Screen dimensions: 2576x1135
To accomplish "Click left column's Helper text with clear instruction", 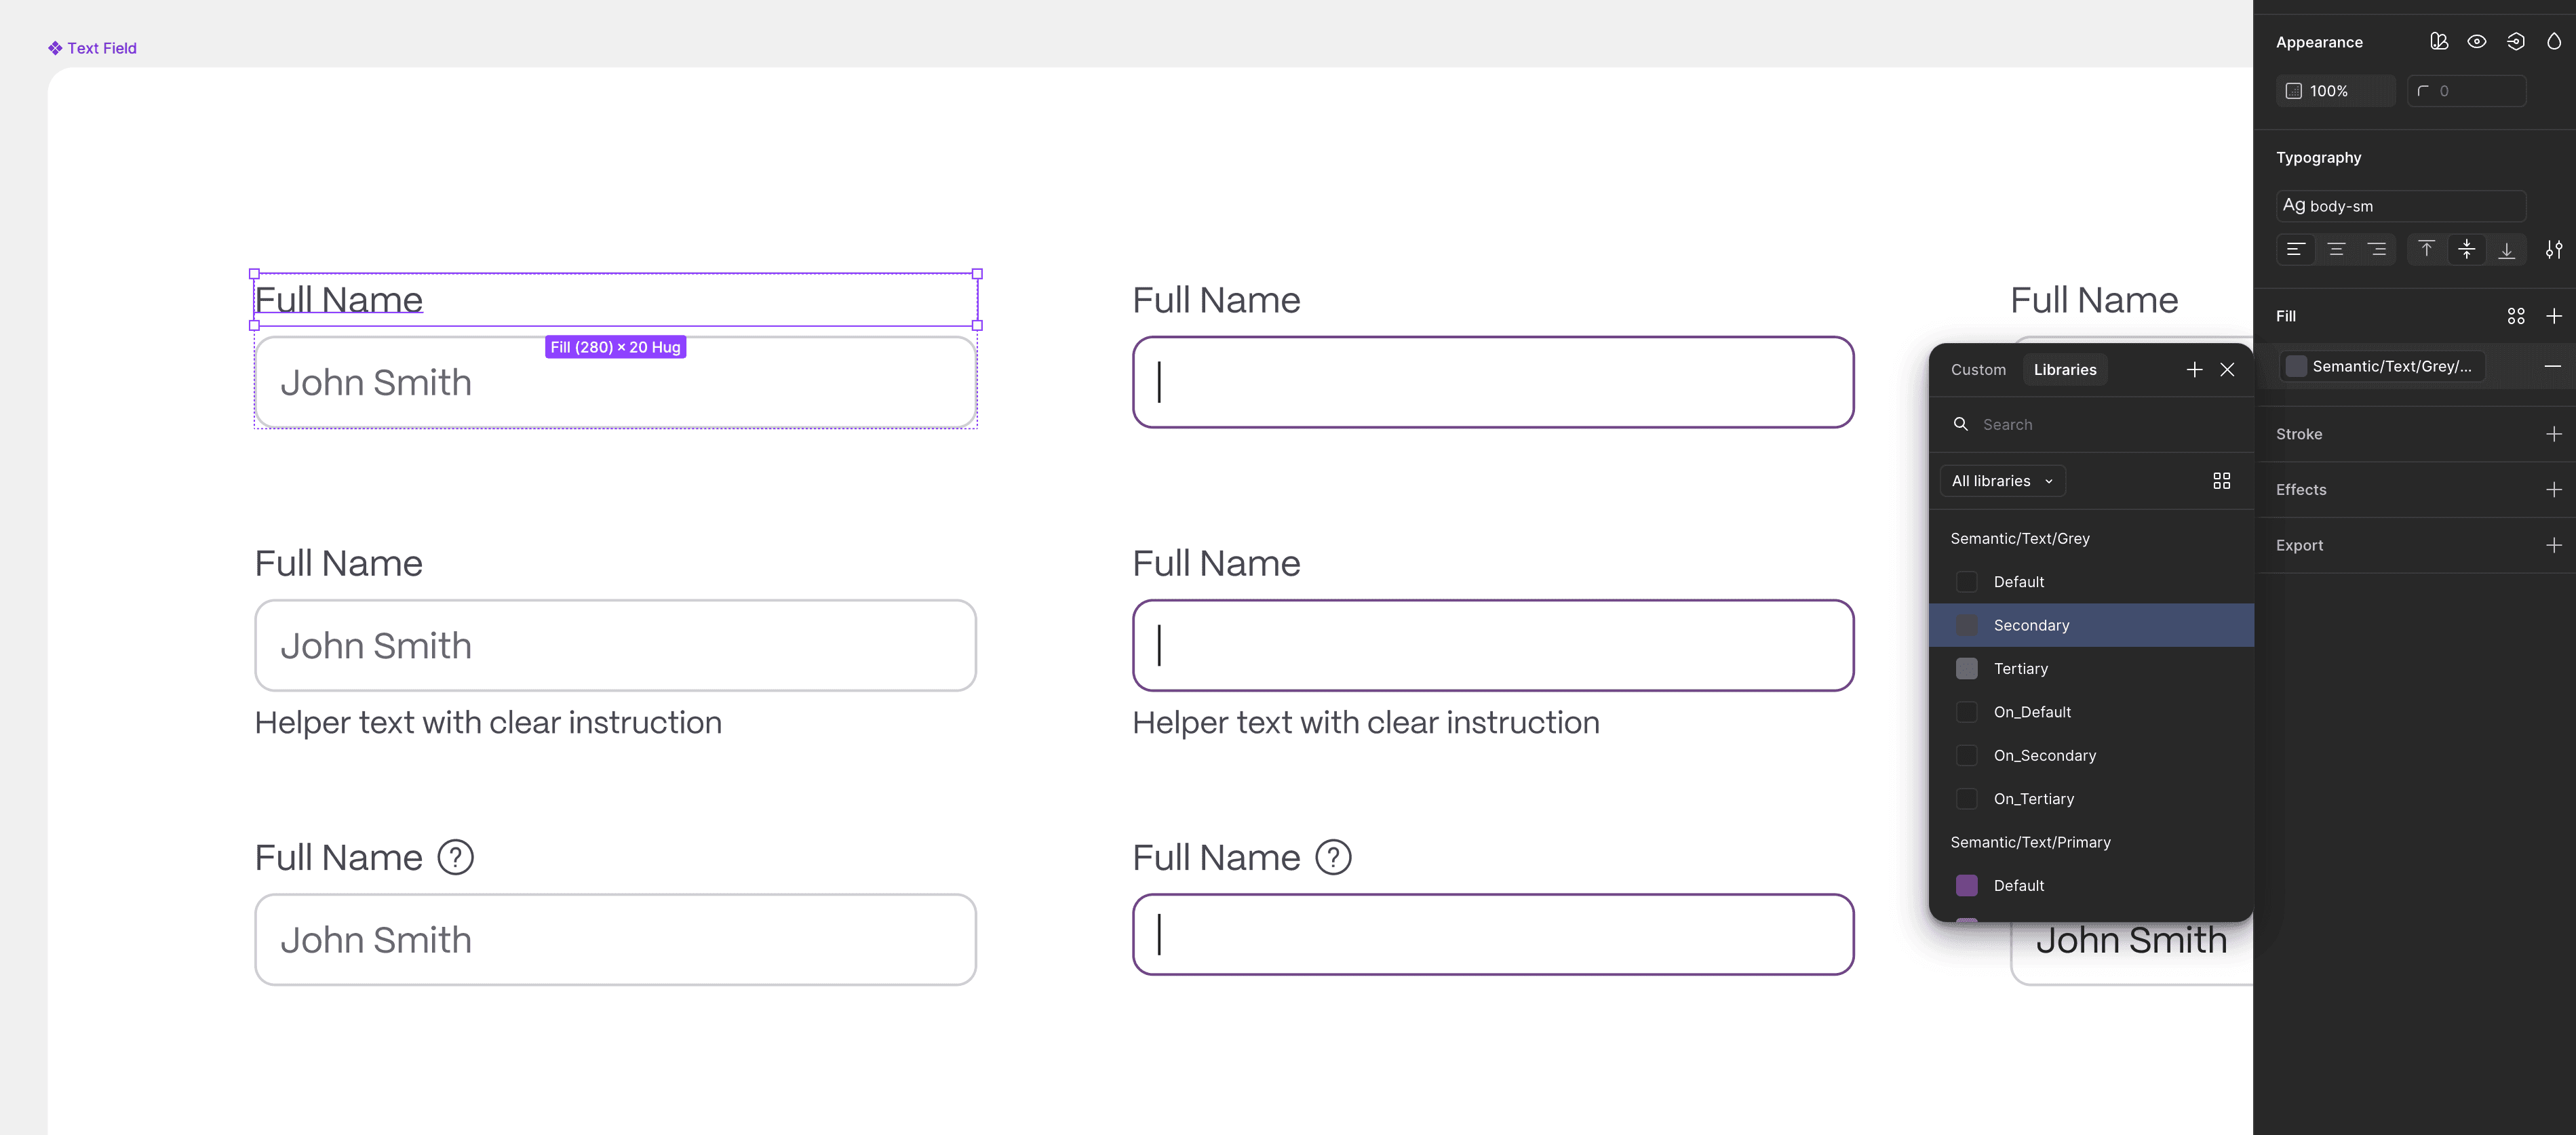I will [488, 722].
